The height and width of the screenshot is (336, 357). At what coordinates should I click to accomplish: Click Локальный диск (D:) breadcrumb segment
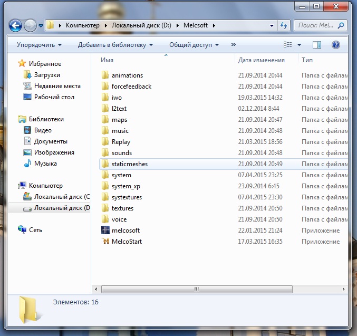pos(141,25)
